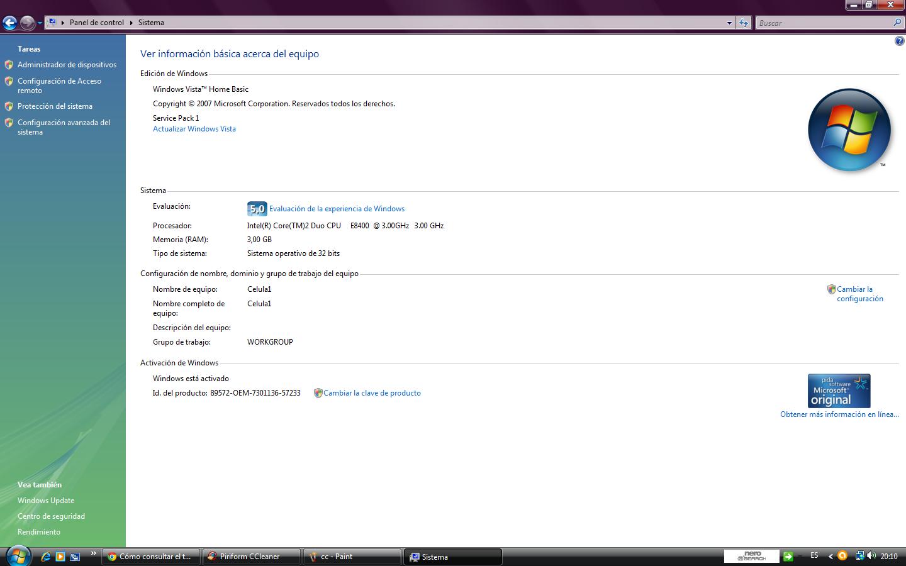
Task: Switch to Chrome 'Cómo consultar el t...' taskbar button
Action: (x=151, y=557)
